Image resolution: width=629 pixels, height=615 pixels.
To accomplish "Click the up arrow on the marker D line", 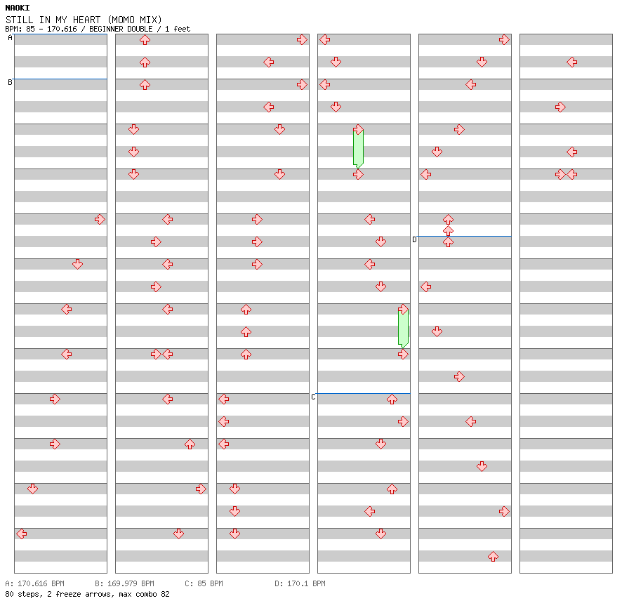I will 448,242.
